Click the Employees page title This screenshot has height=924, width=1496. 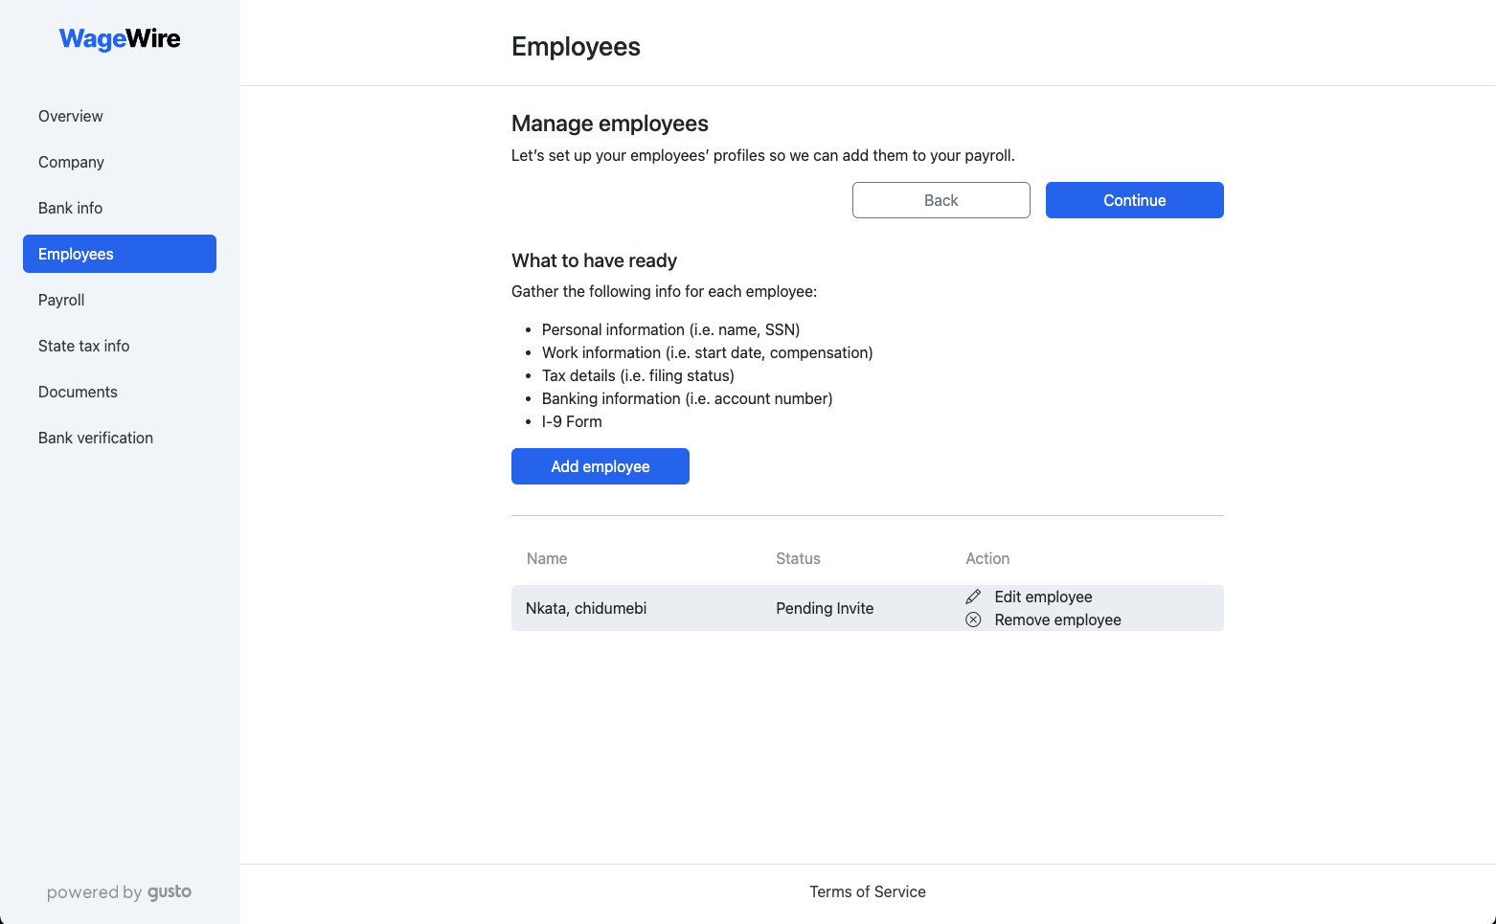(576, 46)
